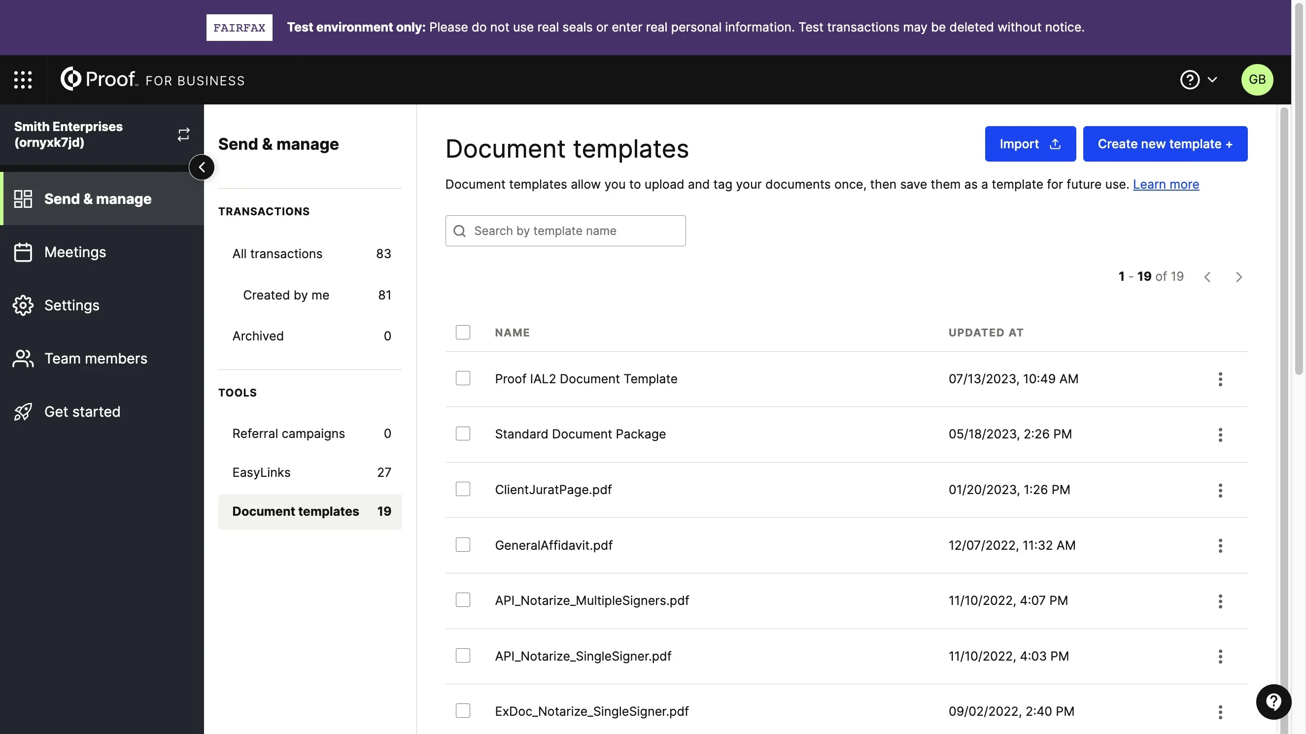
Task: Follow the Learn more link
Action: (1166, 185)
